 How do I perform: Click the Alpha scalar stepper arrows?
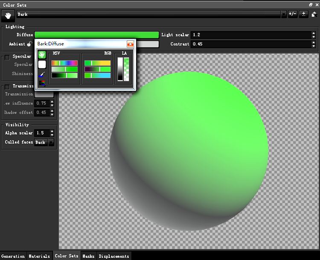[x=53, y=133]
